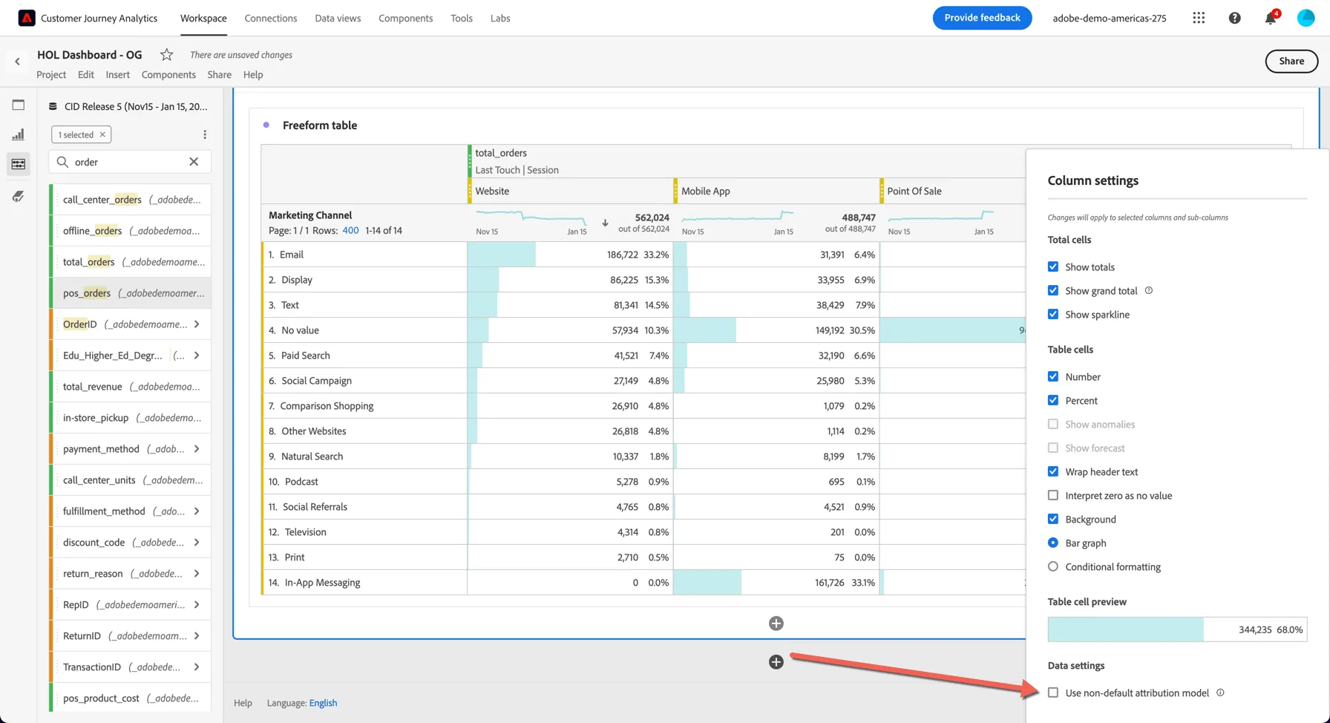Open notifications bell icon

point(1271,18)
